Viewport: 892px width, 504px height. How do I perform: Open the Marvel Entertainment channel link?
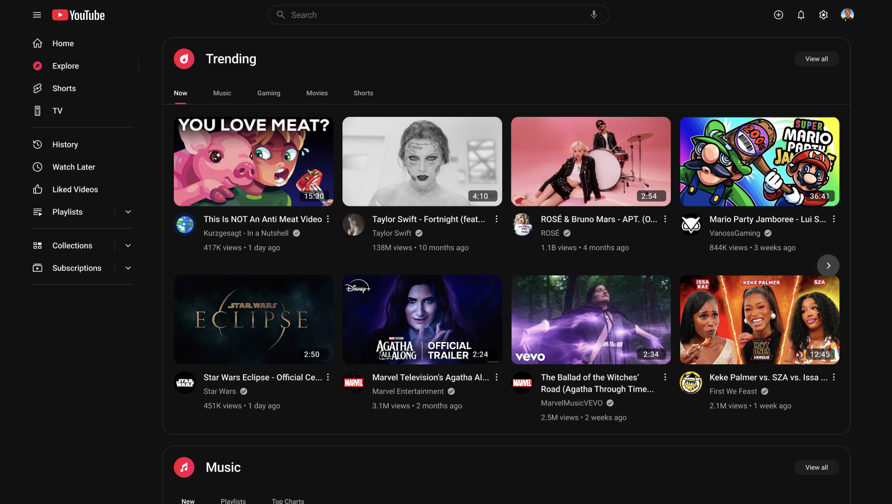point(408,392)
